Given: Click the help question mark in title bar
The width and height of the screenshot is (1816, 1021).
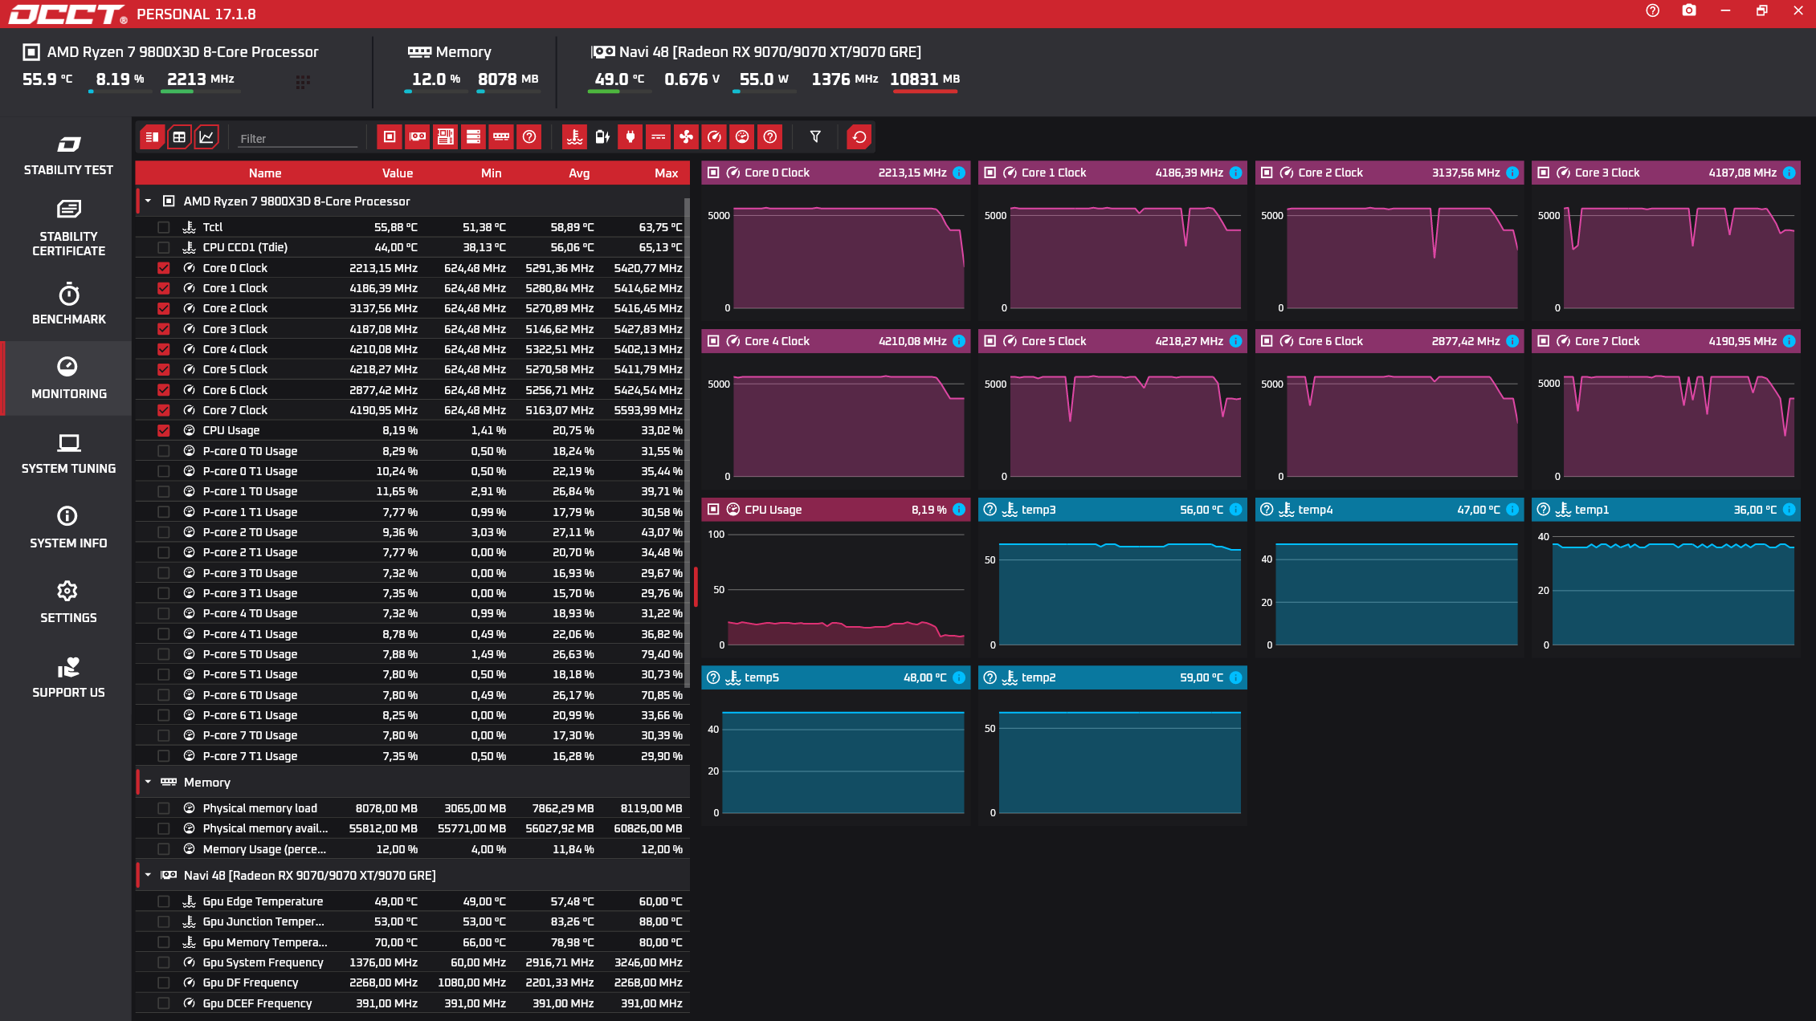Looking at the screenshot, I should [1652, 10].
